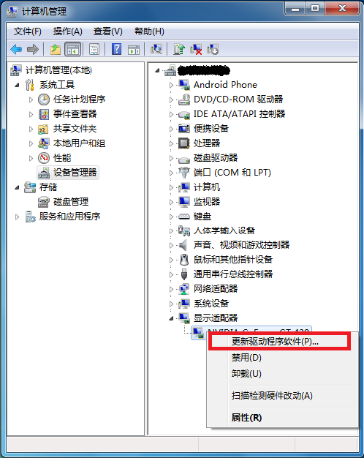Select 磁盘管理 in the left tree
The width and height of the screenshot is (364, 458).
[x=71, y=201]
